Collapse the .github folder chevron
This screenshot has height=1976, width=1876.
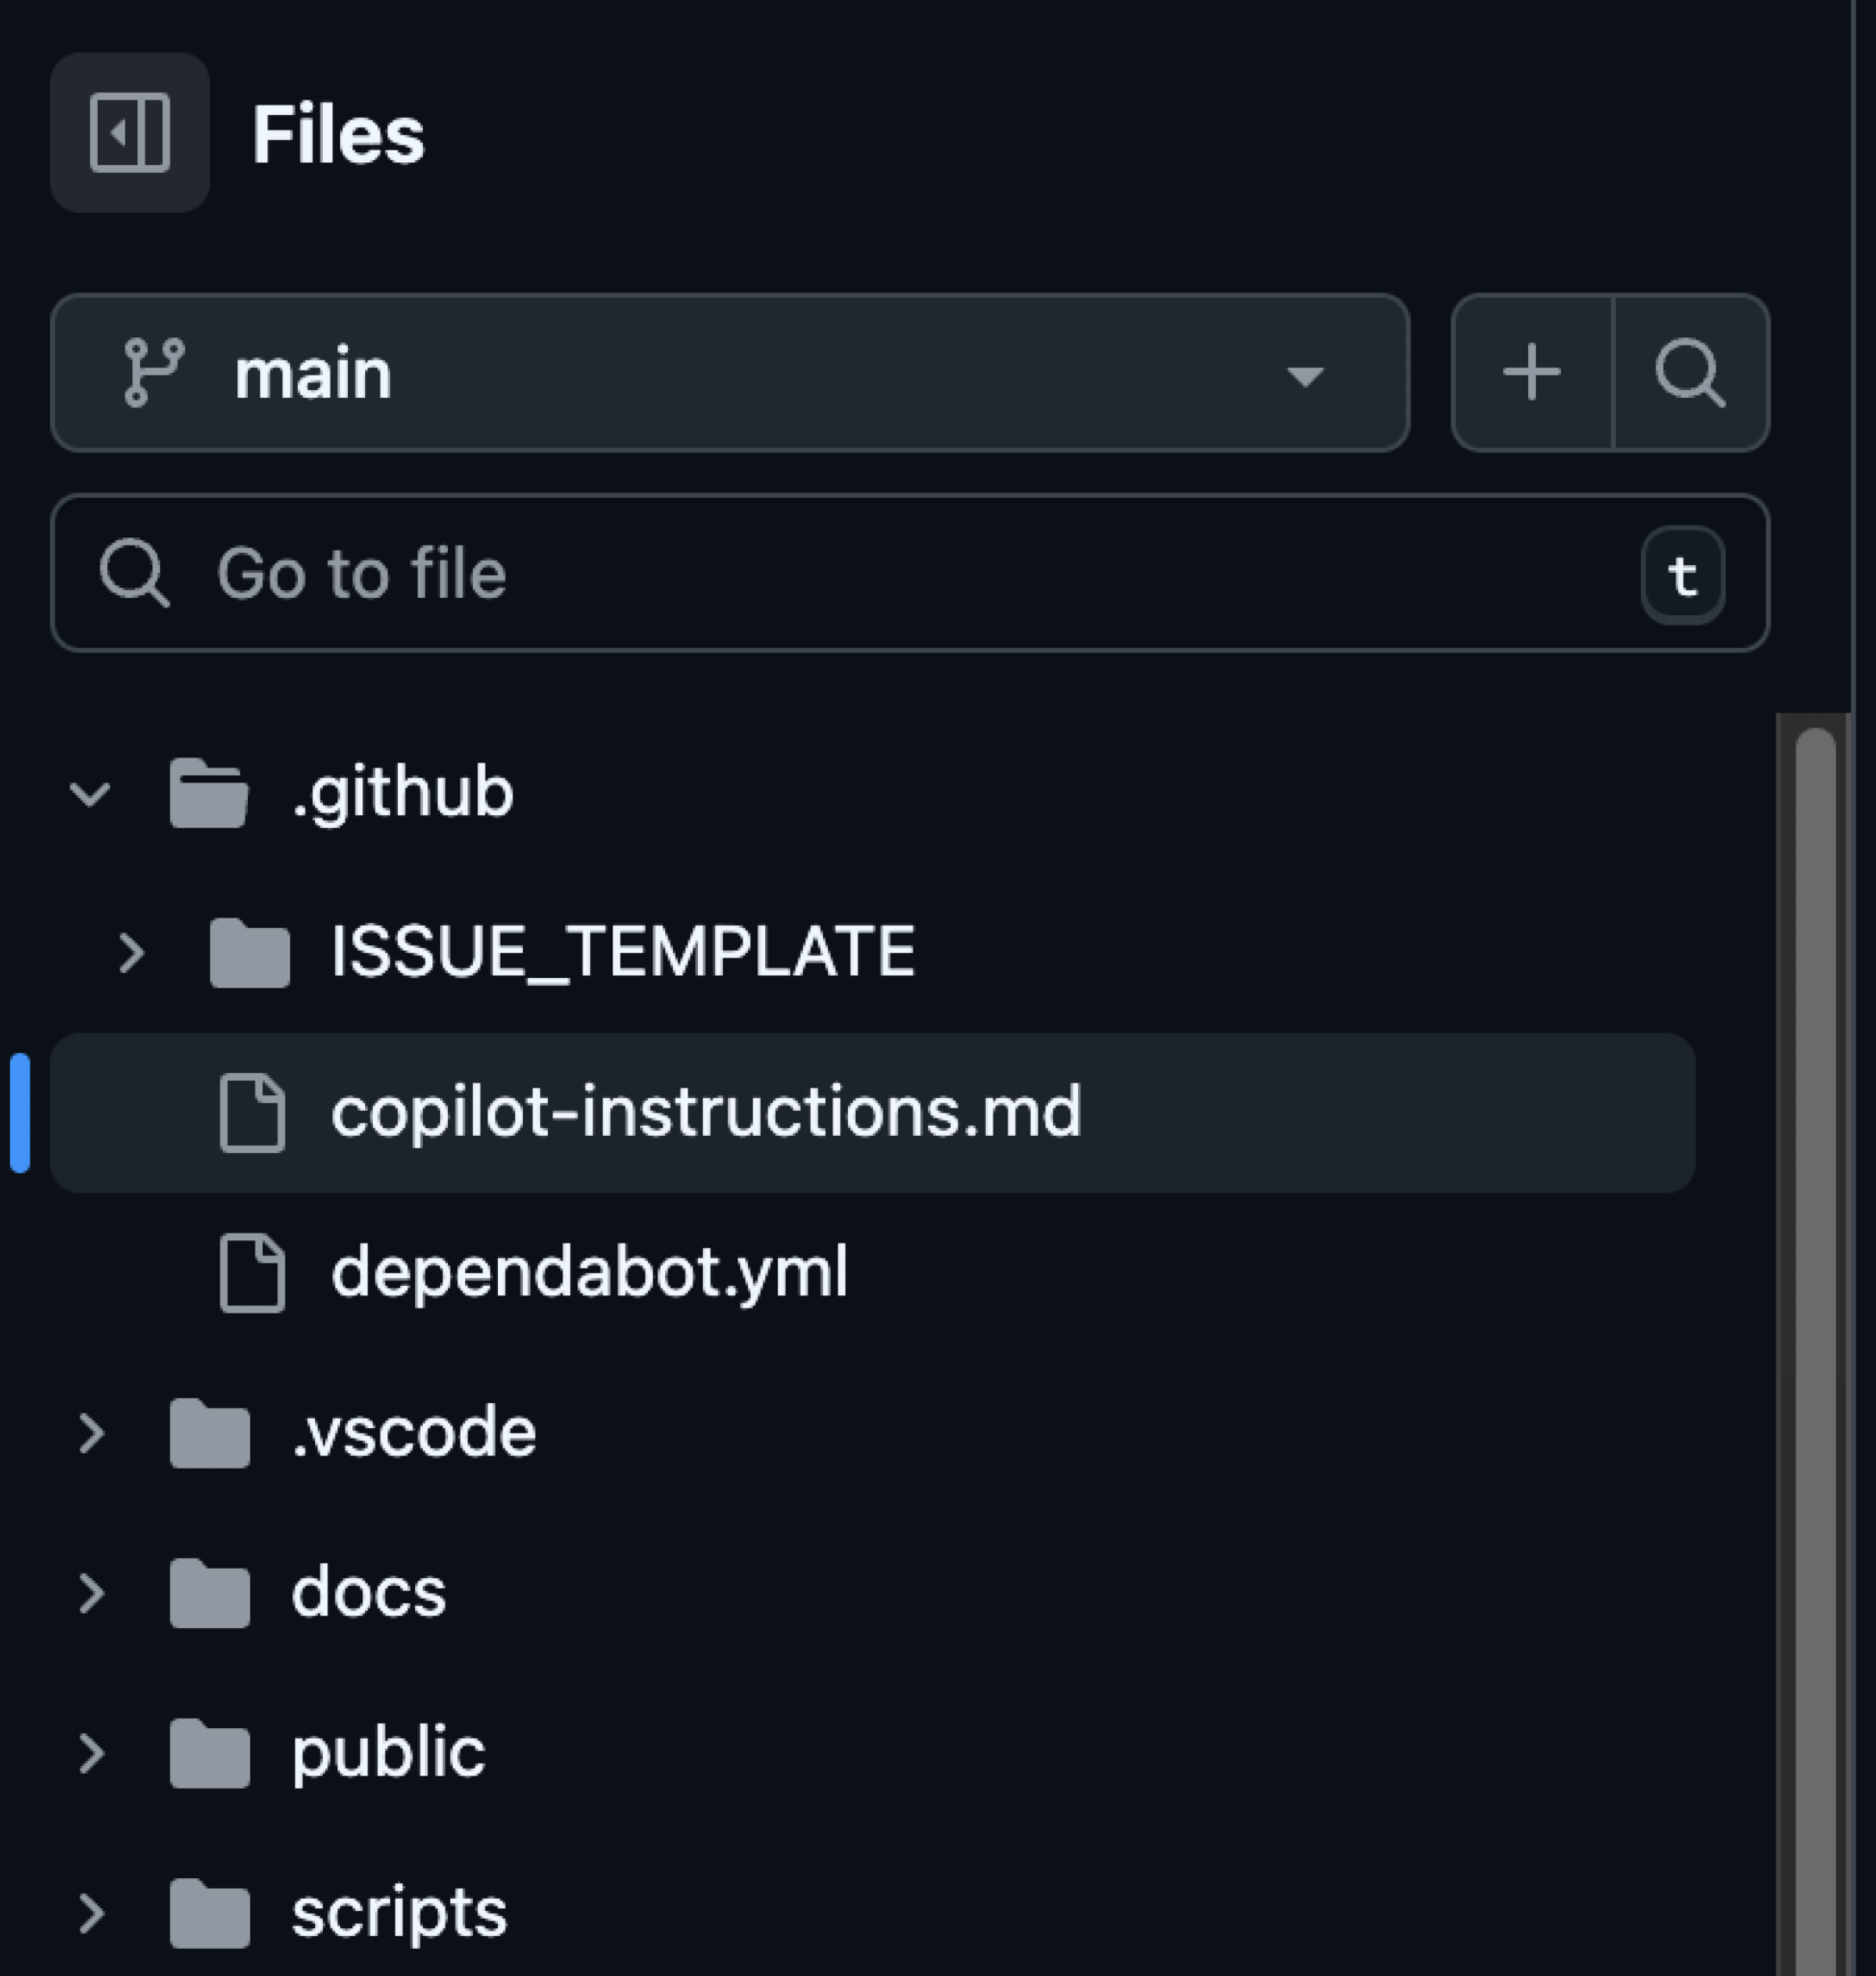[x=91, y=794]
